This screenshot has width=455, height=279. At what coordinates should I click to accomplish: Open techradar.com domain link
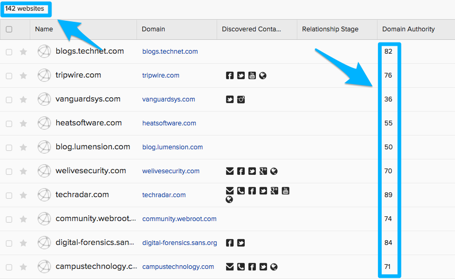click(x=164, y=195)
